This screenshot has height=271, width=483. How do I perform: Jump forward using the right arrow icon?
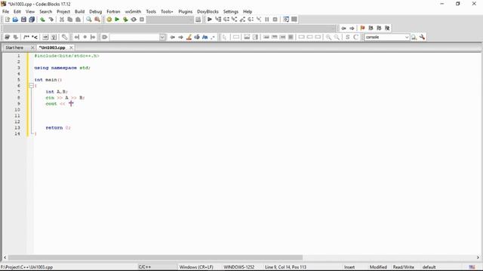pyautogui.click(x=352, y=28)
